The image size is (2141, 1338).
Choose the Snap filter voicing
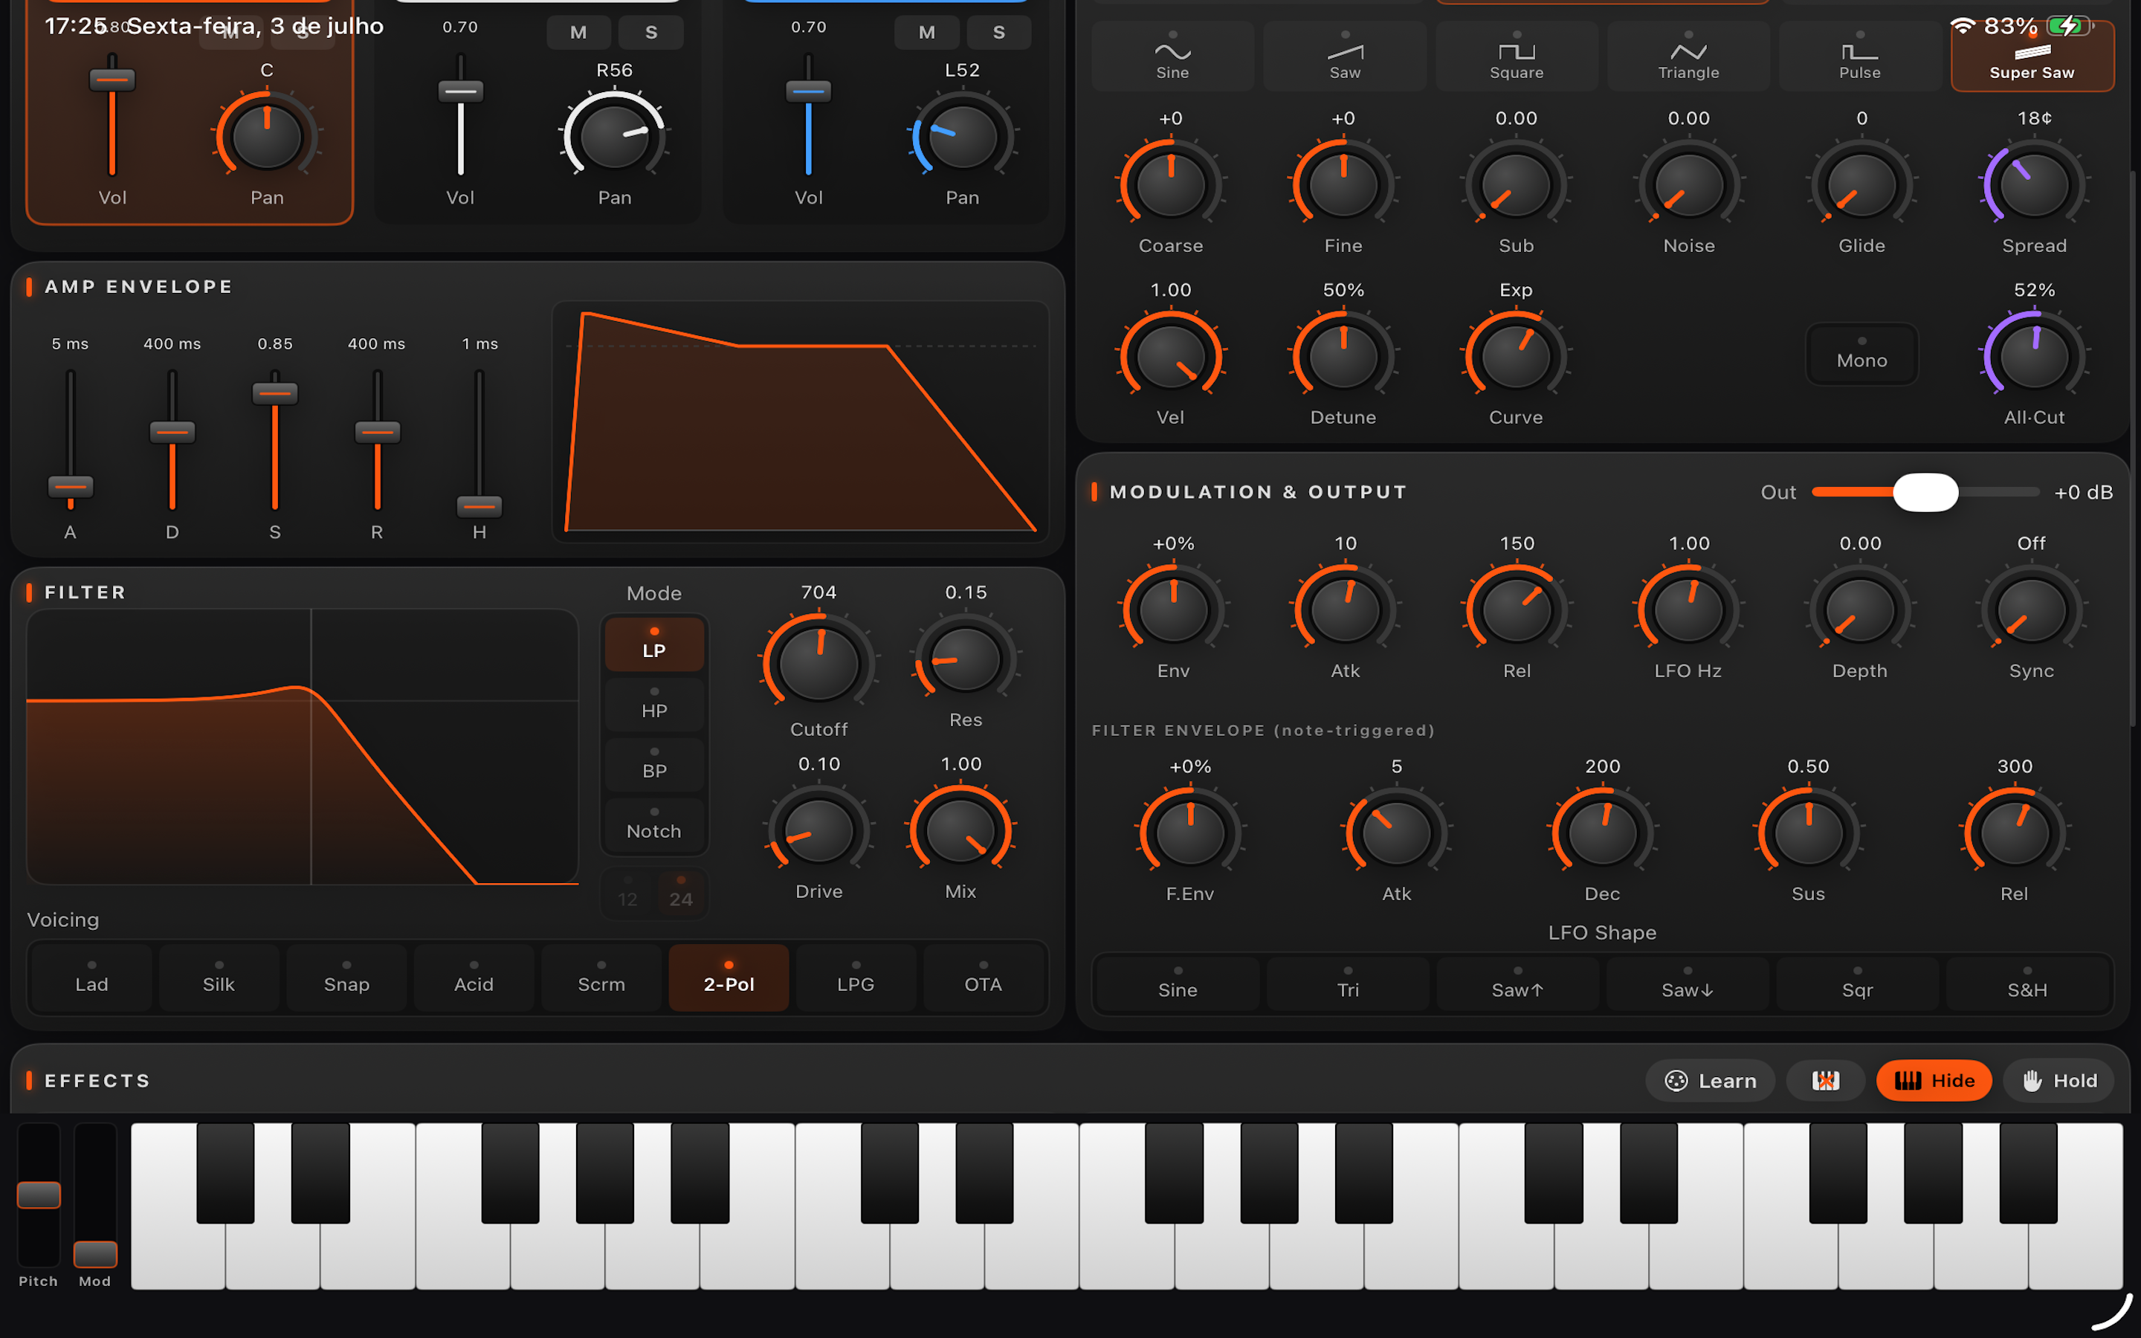pos(346,977)
